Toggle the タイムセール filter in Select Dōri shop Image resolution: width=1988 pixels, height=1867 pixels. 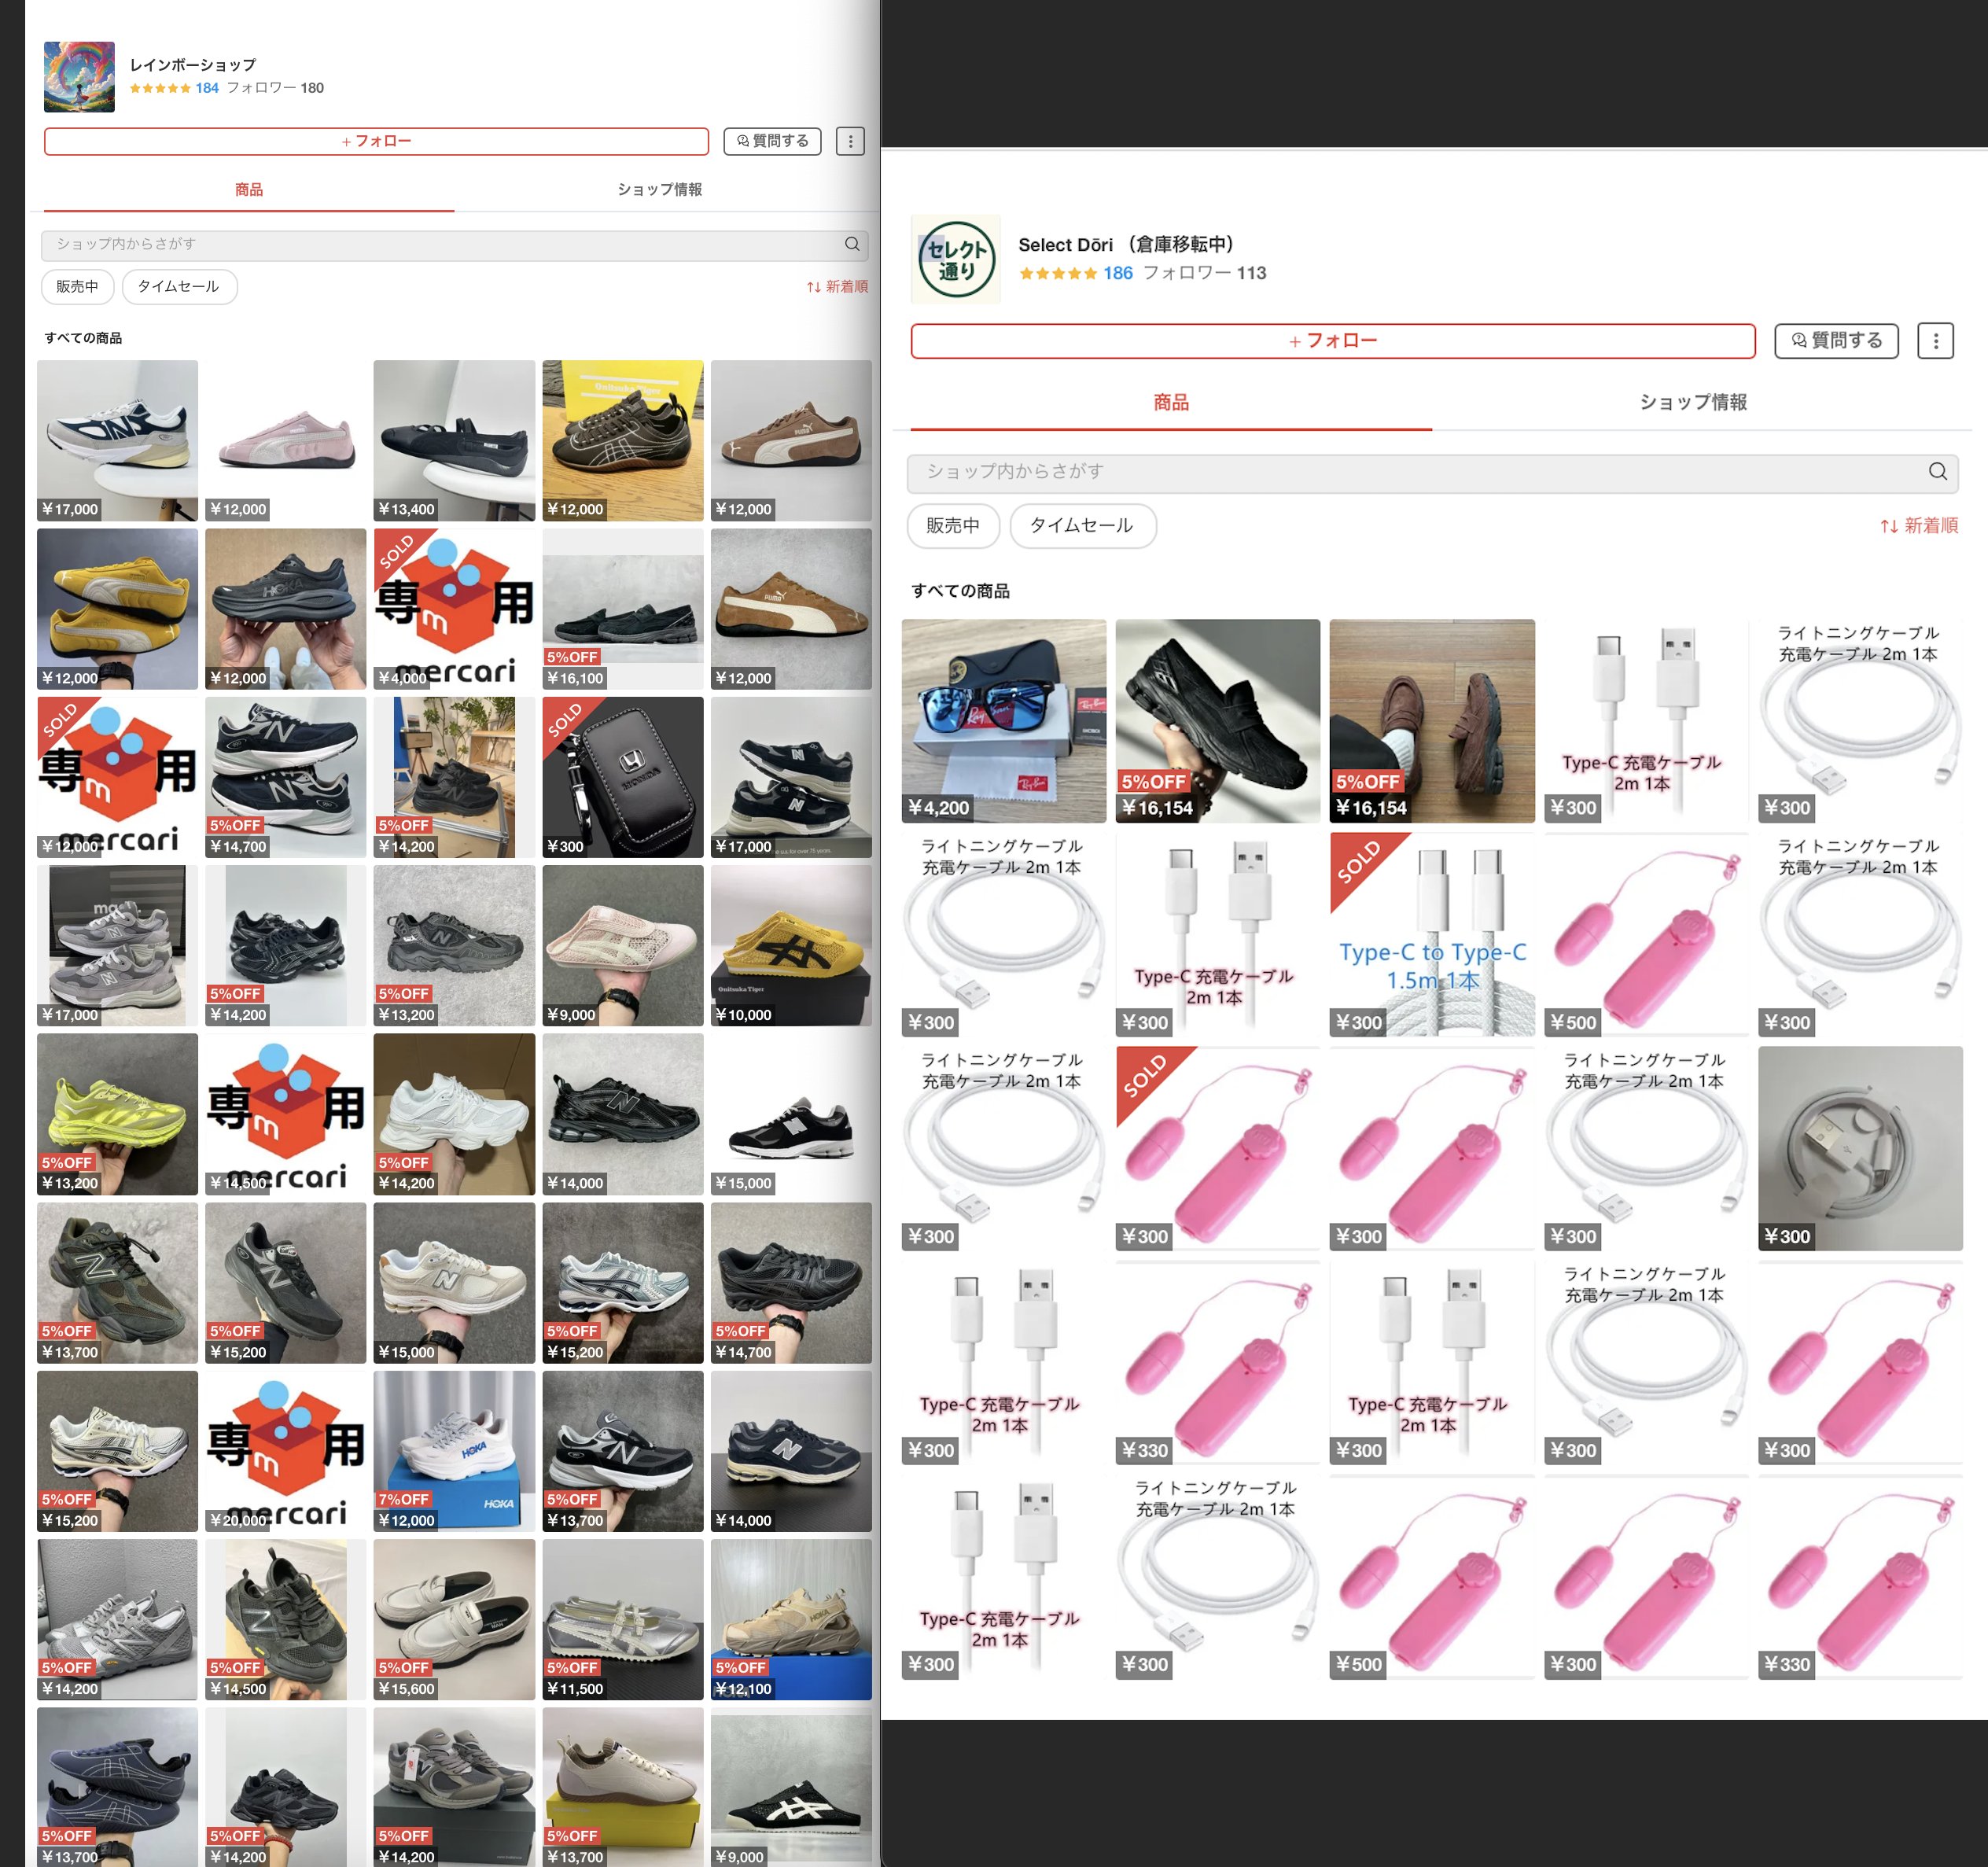pos(1082,526)
